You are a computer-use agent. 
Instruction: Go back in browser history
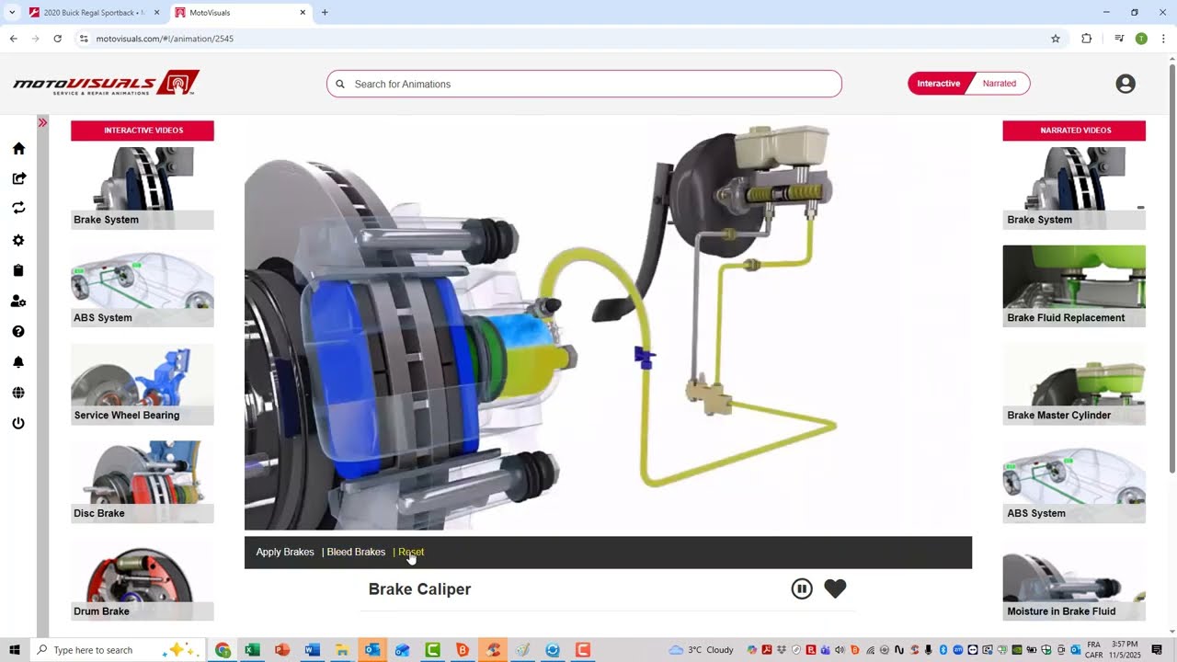click(13, 39)
